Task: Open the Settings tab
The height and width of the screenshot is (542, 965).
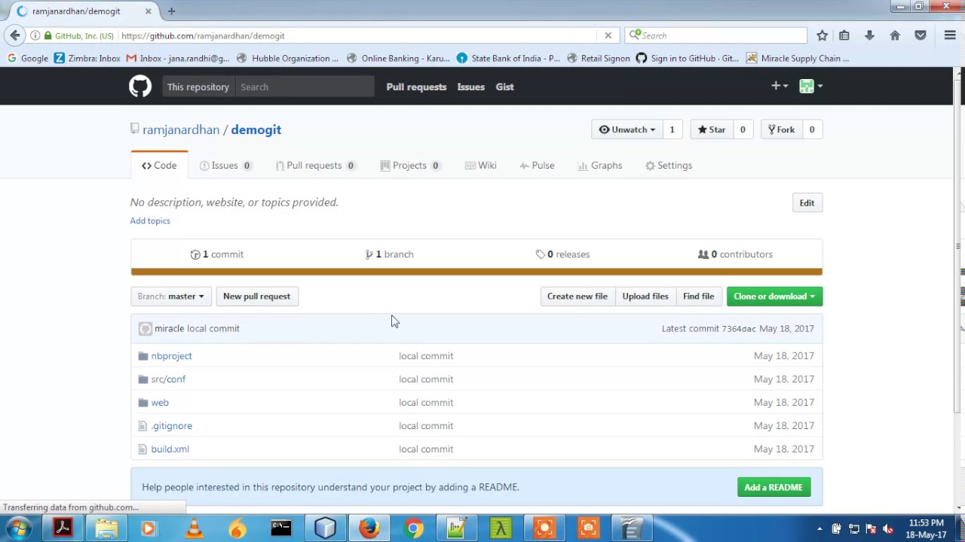Action: (x=668, y=166)
